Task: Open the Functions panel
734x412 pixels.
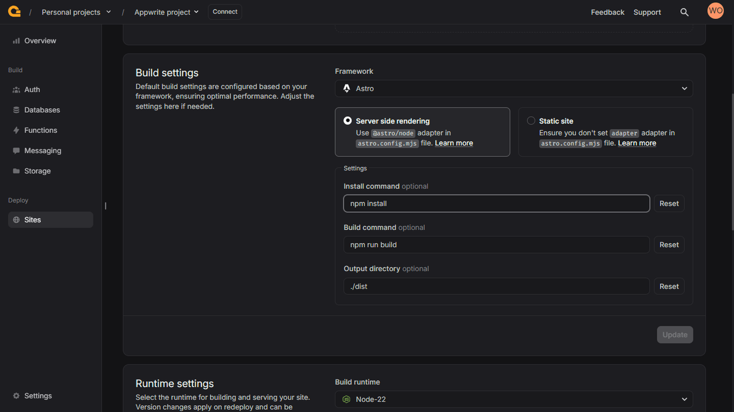Action: (40, 130)
